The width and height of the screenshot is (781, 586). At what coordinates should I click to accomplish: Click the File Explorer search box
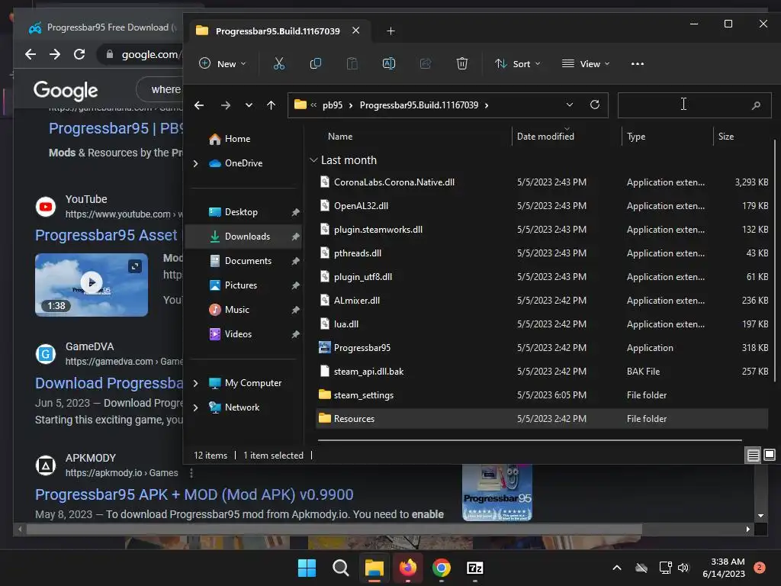click(694, 105)
